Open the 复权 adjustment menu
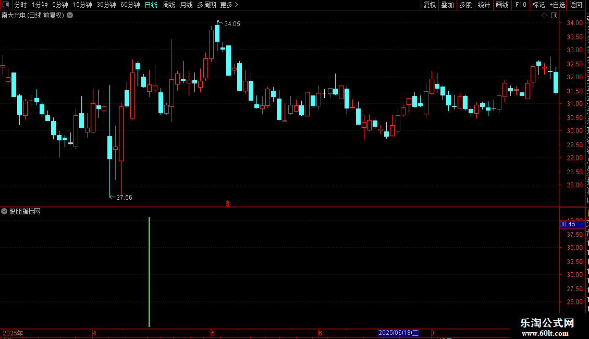Screen dimensions: 589x339 point(430,5)
